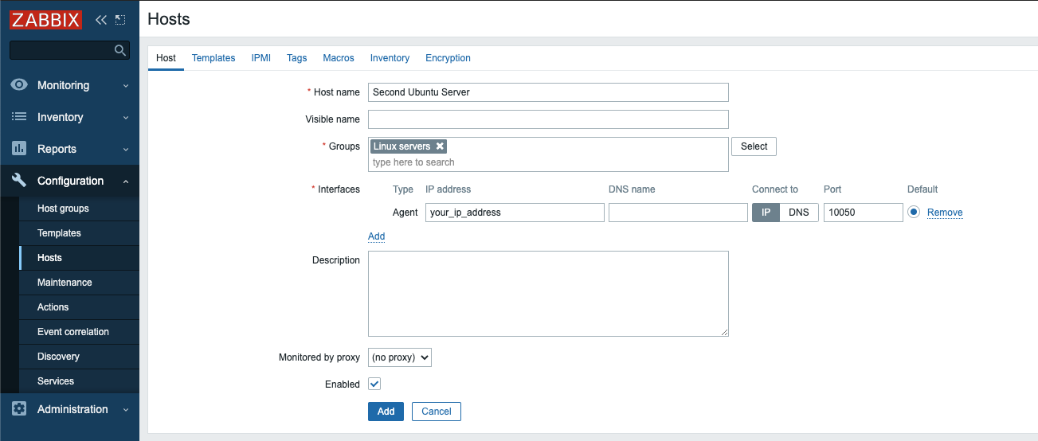This screenshot has width=1038, height=441.
Task: Expand the Administration menu chevron
Action: [x=125, y=410]
